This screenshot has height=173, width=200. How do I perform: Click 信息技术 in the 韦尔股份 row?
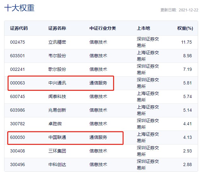pyautogui.click(x=98, y=56)
